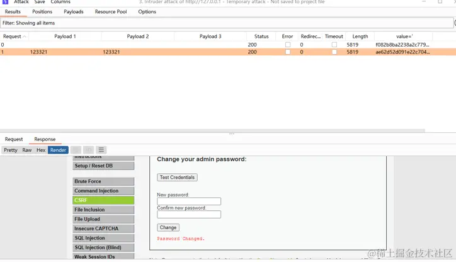Sort by Payload 3 column header
456x262 pixels.
(x=210, y=37)
